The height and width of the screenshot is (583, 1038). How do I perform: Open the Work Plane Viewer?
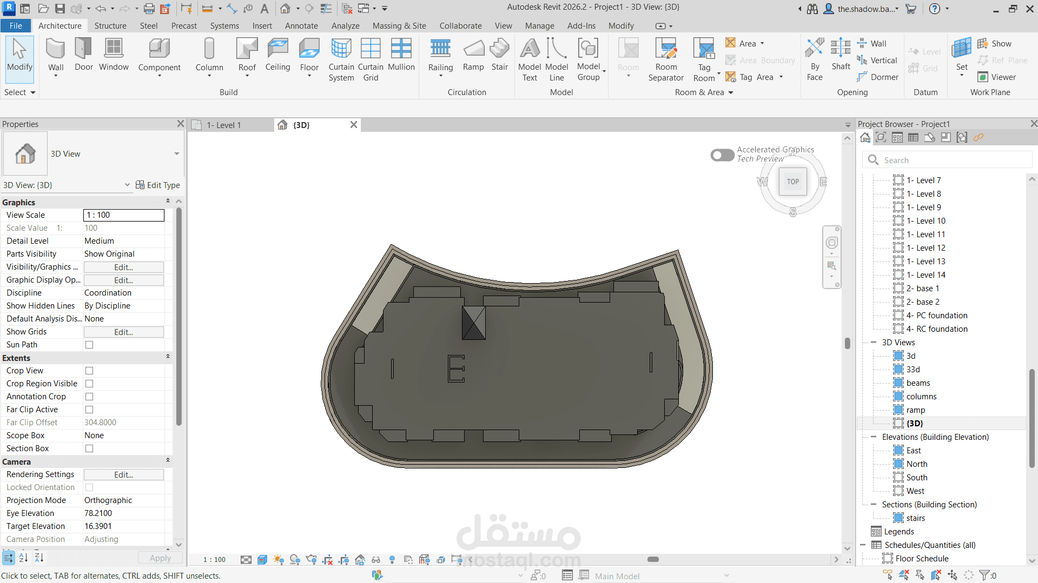[x=997, y=77]
